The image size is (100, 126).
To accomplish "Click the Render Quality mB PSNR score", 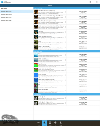I will (83, 98).
